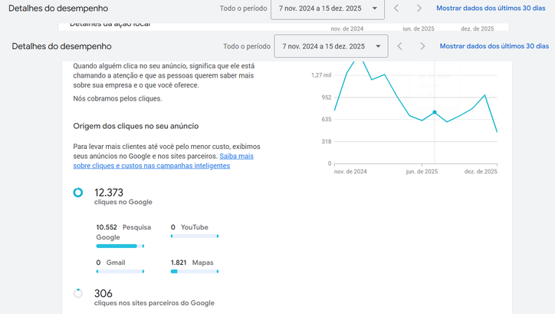Open the date range dropdown in the upper header
Viewport: 555px width, 314px height.
(327, 8)
